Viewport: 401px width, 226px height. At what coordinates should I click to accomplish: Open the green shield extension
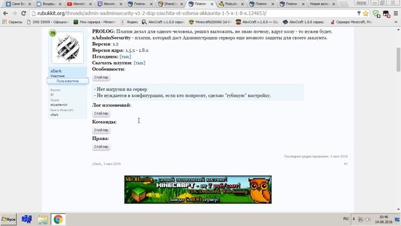pyautogui.click(x=376, y=14)
